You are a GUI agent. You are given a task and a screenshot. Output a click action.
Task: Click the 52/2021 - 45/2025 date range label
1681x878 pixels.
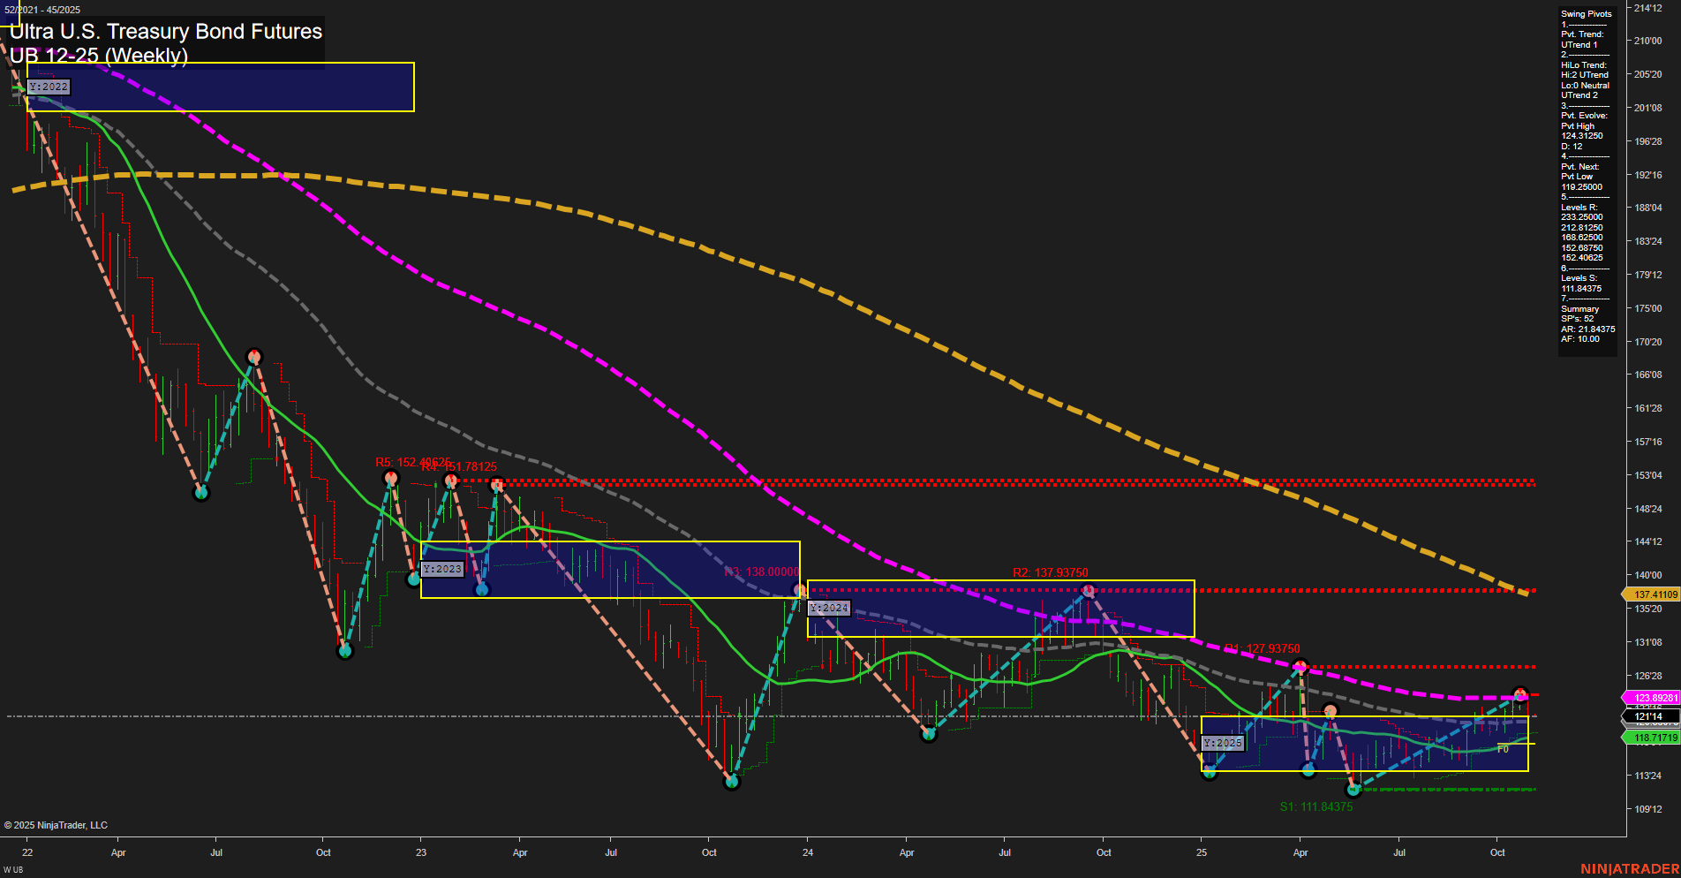pyautogui.click(x=42, y=8)
